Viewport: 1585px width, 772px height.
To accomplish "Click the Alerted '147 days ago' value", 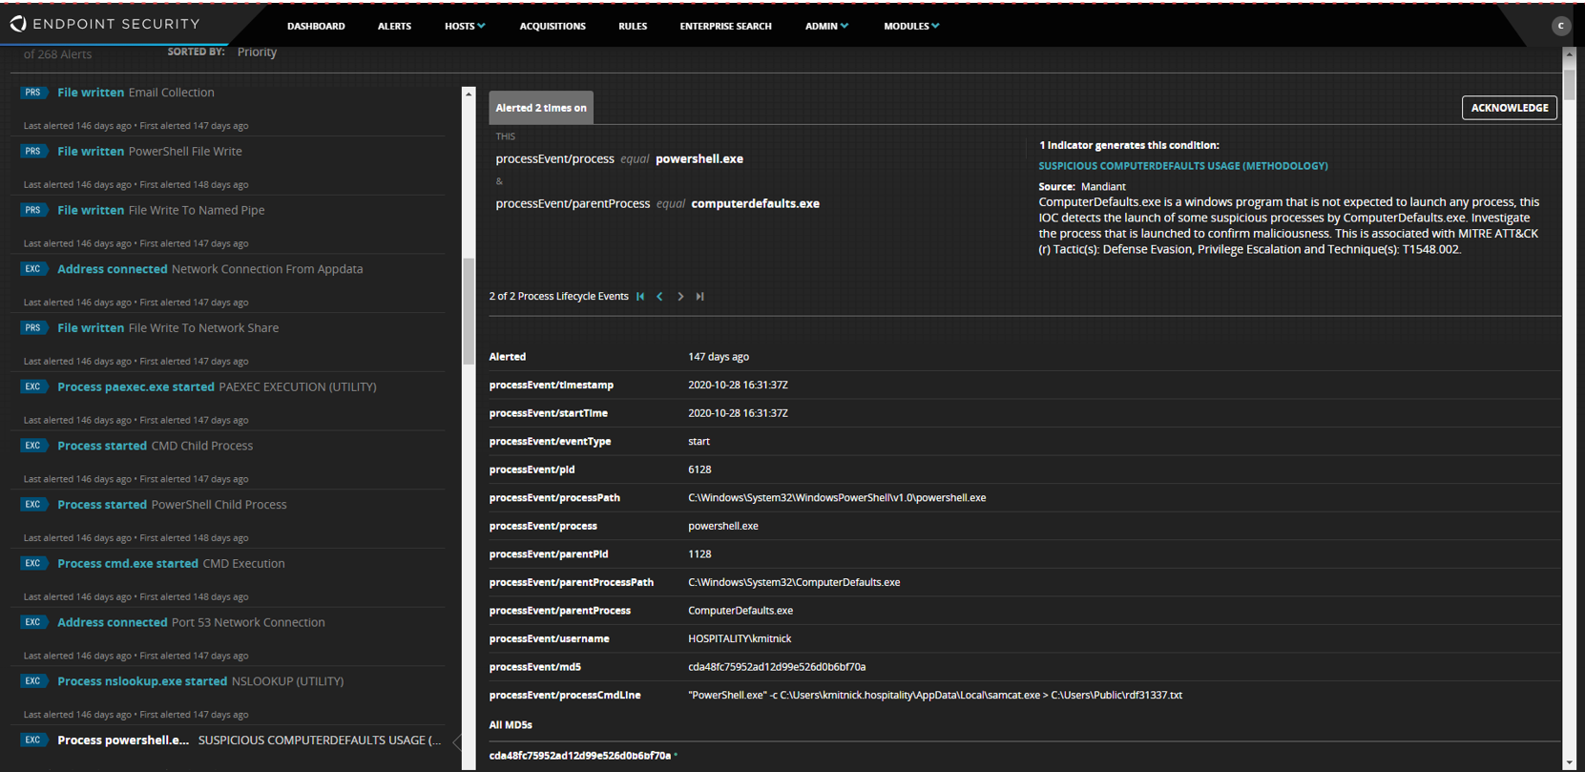I will tap(719, 357).
